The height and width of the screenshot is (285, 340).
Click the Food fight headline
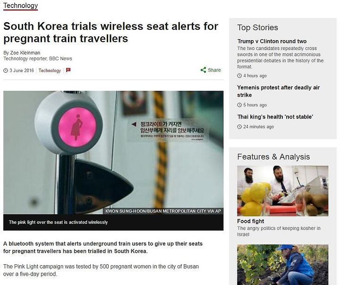pyautogui.click(x=250, y=221)
